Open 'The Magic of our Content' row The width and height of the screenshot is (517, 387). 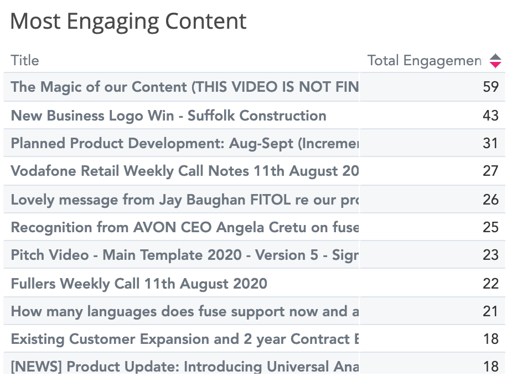(184, 87)
